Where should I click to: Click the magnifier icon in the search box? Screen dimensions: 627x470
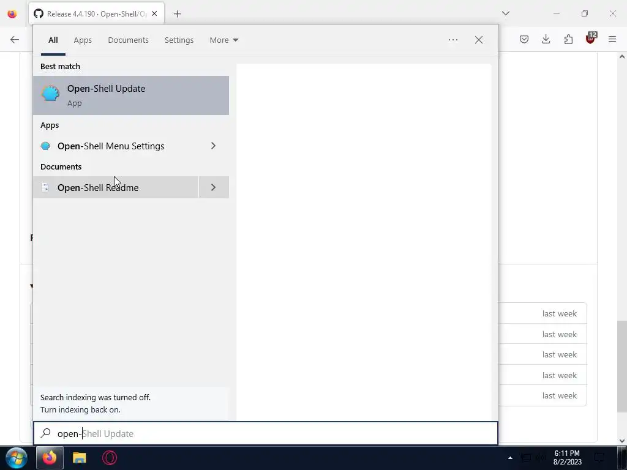pyautogui.click(x=45, y=433)
